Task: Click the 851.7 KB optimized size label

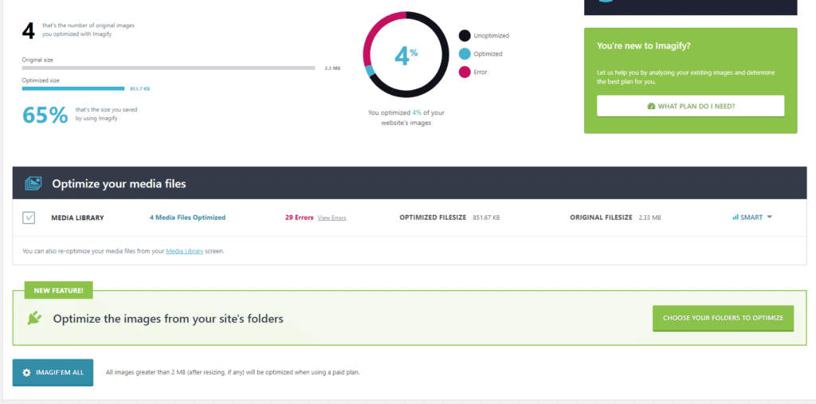Action: (x=140, y=89)
